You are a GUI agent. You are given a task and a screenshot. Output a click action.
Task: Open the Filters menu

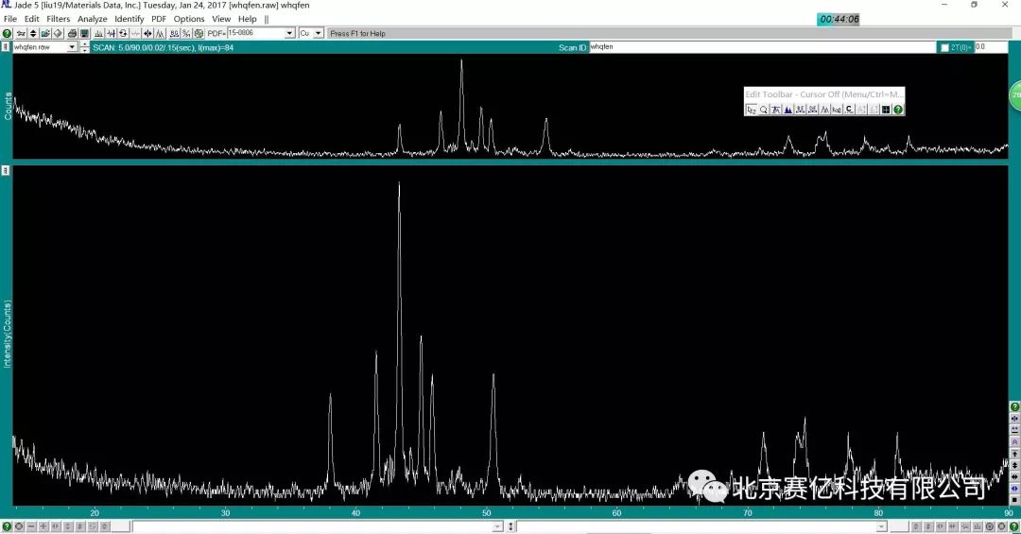coord(59,19)
